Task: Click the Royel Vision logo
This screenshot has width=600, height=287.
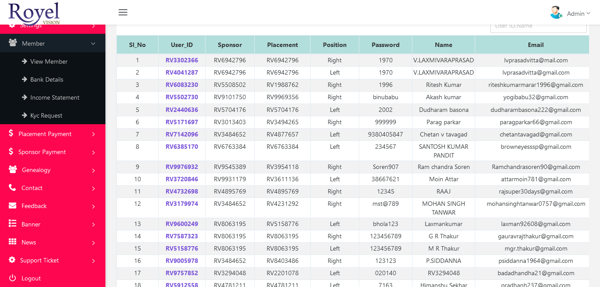Action: click(x=34, y=13)
